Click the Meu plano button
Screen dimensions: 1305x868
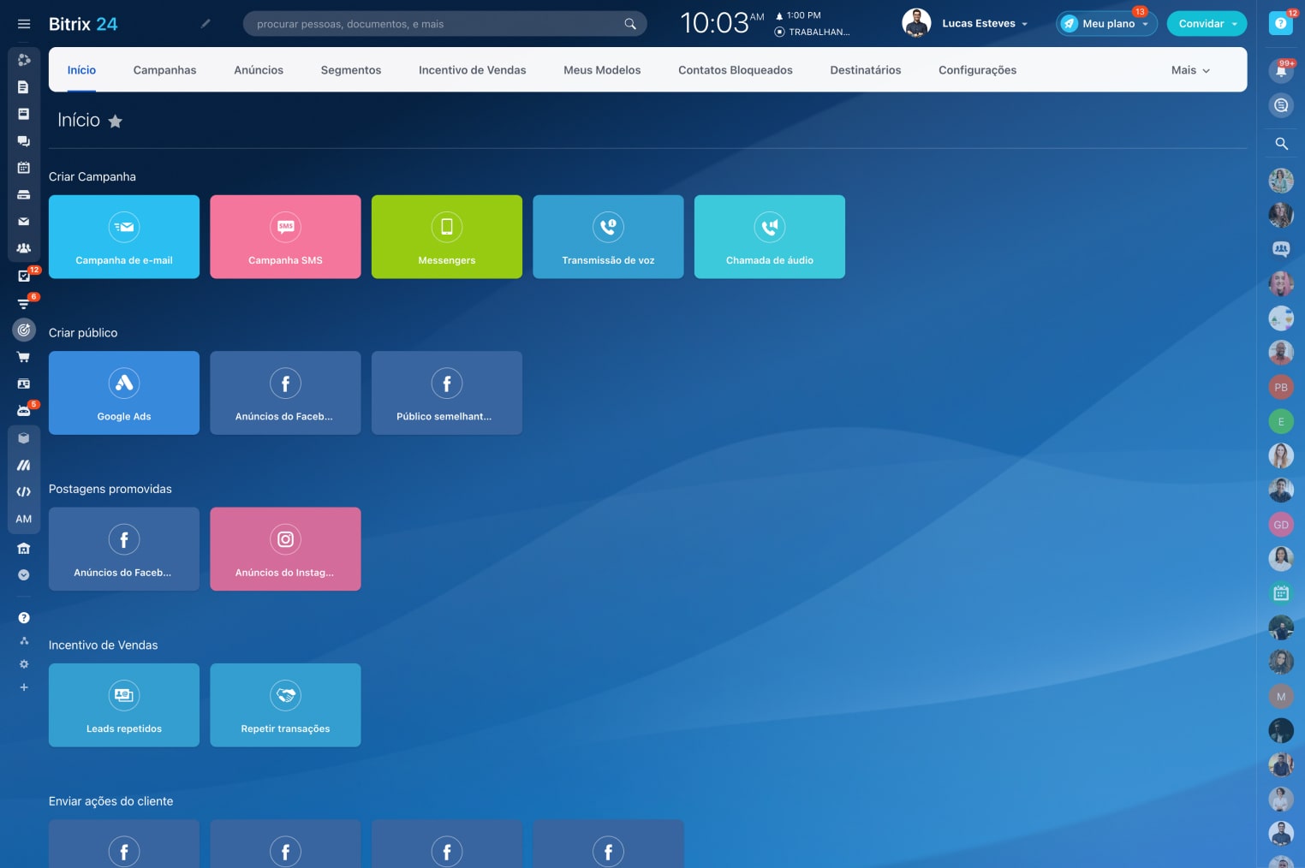click(x=1106, y=24)
